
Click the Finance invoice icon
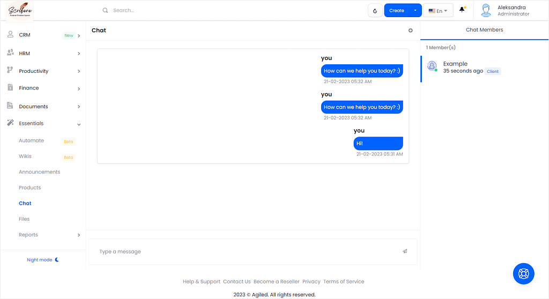[x=11, y=87]
